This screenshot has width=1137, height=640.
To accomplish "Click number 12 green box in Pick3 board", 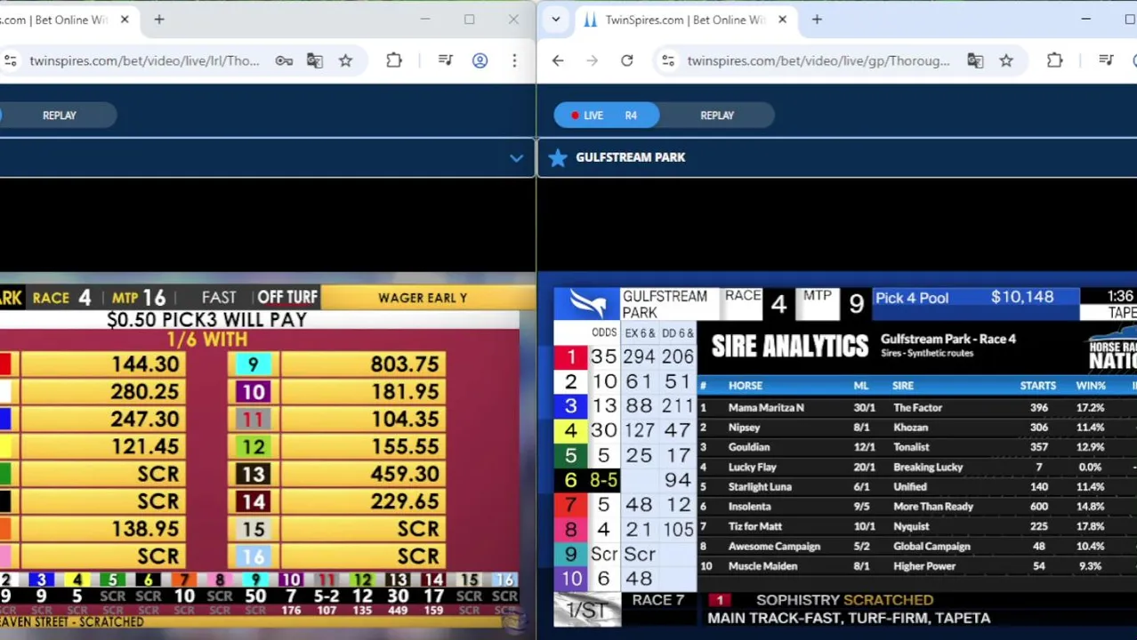I will click(254, 447).
